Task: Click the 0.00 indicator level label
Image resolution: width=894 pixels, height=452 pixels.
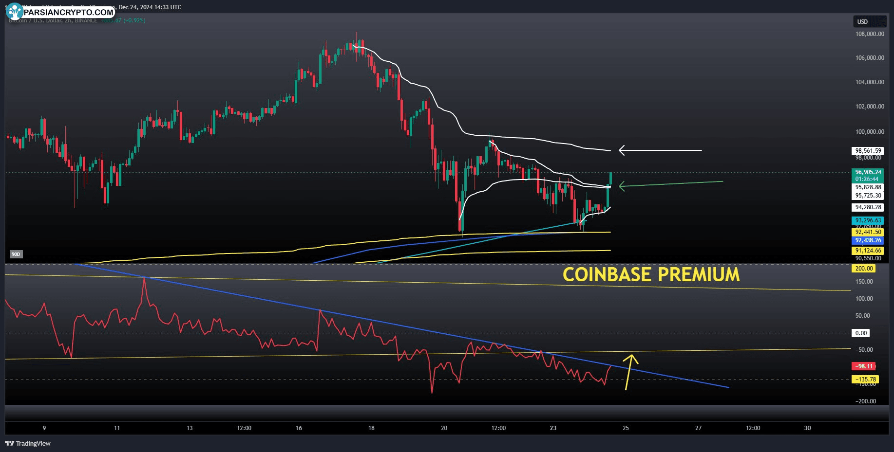Action: tap(861, 333)
